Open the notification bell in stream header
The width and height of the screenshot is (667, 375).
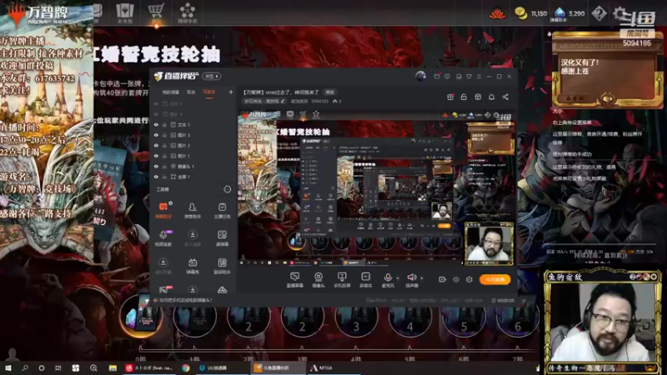point(491,97)
